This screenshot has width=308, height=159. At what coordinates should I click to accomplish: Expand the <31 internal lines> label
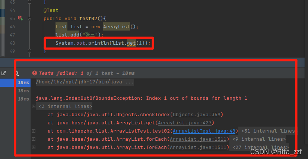[268, 131]
